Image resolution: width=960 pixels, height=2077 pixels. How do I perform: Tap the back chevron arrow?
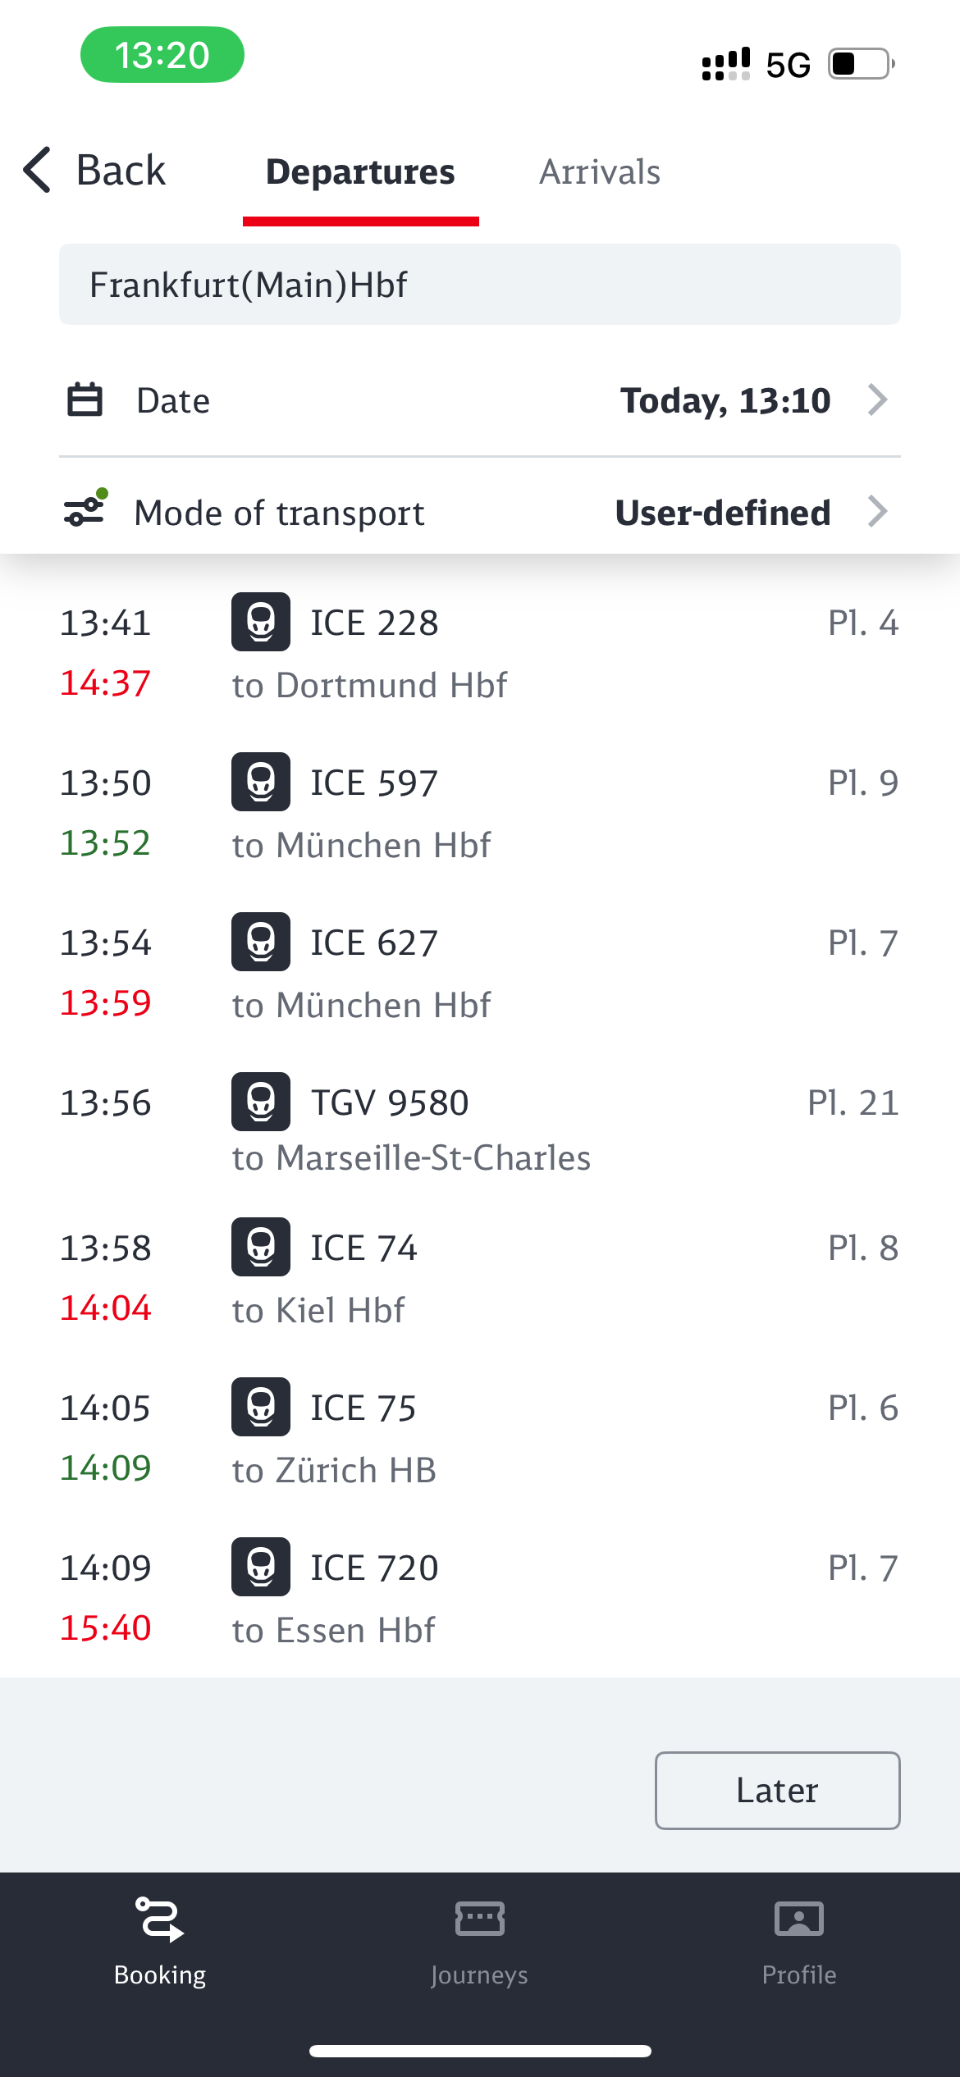coord(38,171)
